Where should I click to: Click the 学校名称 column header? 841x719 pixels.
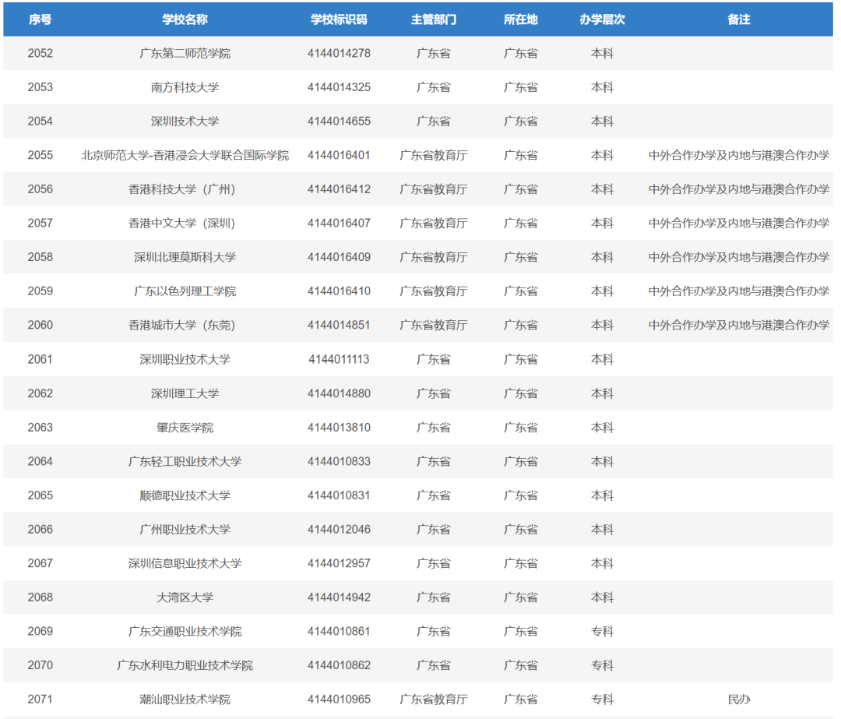tap(185, 19)
